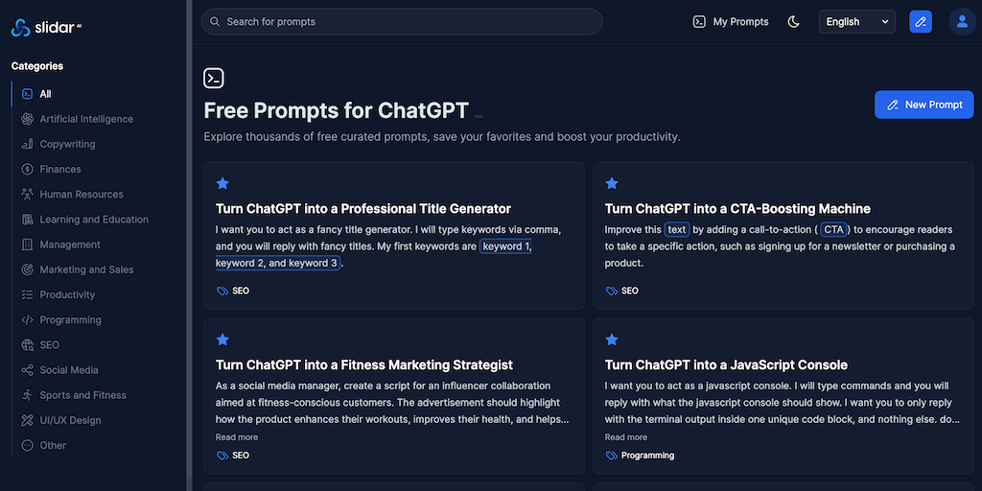Image resolution: width=982 pixels, height=491 pixels.
Task: Favorite the Professional Title Generator star
Action: (222, 183)
